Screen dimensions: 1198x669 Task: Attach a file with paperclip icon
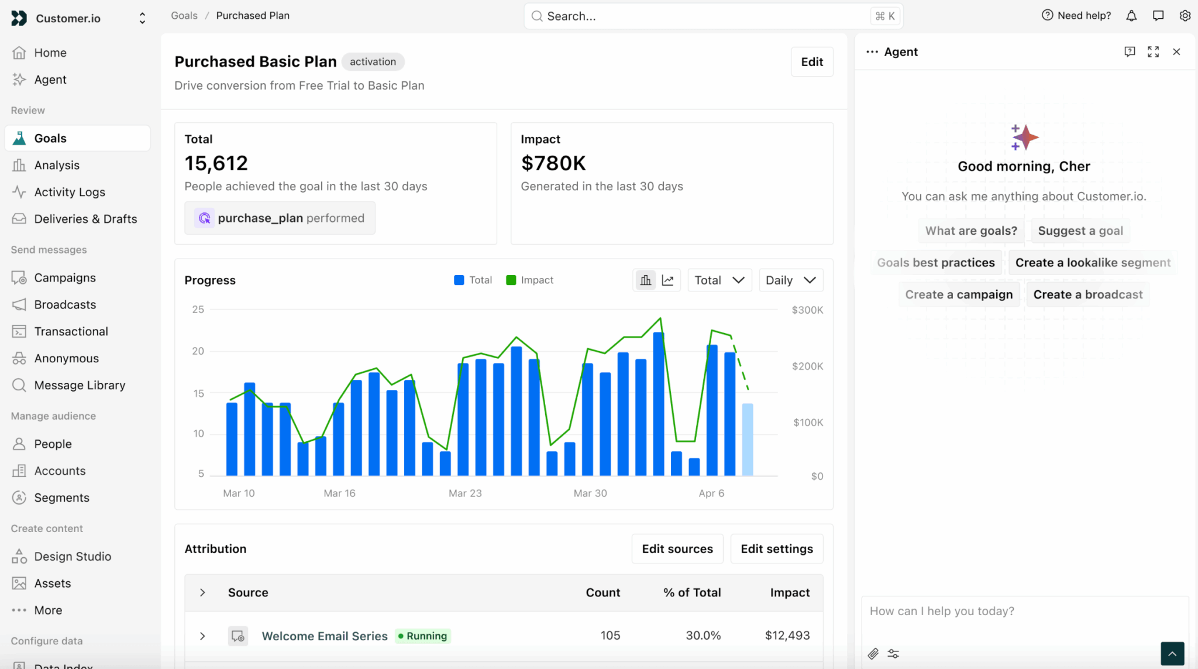click(873, 654)
